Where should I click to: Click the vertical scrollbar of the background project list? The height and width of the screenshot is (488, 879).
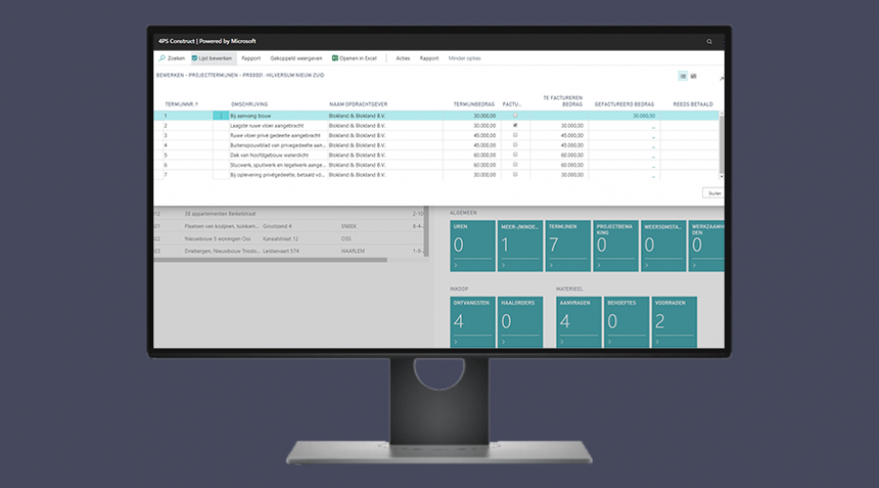pyautogui.click(x=426, y=231)
